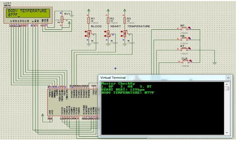Click the CLR push button
The width and height of the screenshot is (236, 141).
click(185, 61)
